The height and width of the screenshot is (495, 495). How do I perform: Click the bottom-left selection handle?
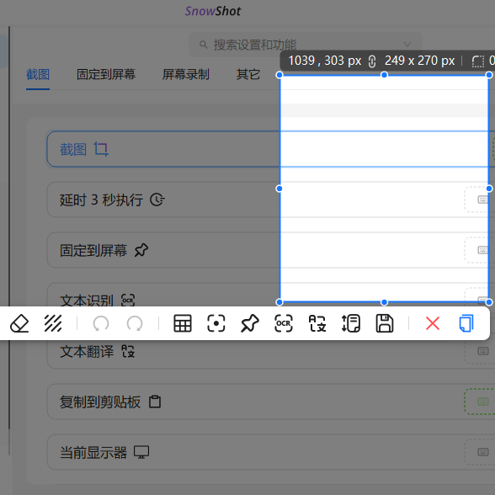pos(279,302)
